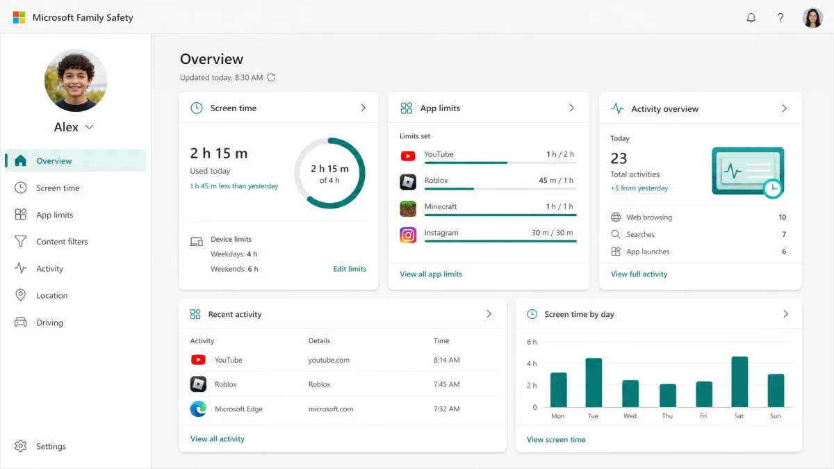Click the Instagram icon in App limits
The image size is (834, 469).
click(x=408, y=235)
